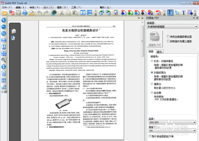Image resolution: width=199 pixels, height=141 pixels.
Task: Click the print toolbar icon
Action: [x=25, y=13]
